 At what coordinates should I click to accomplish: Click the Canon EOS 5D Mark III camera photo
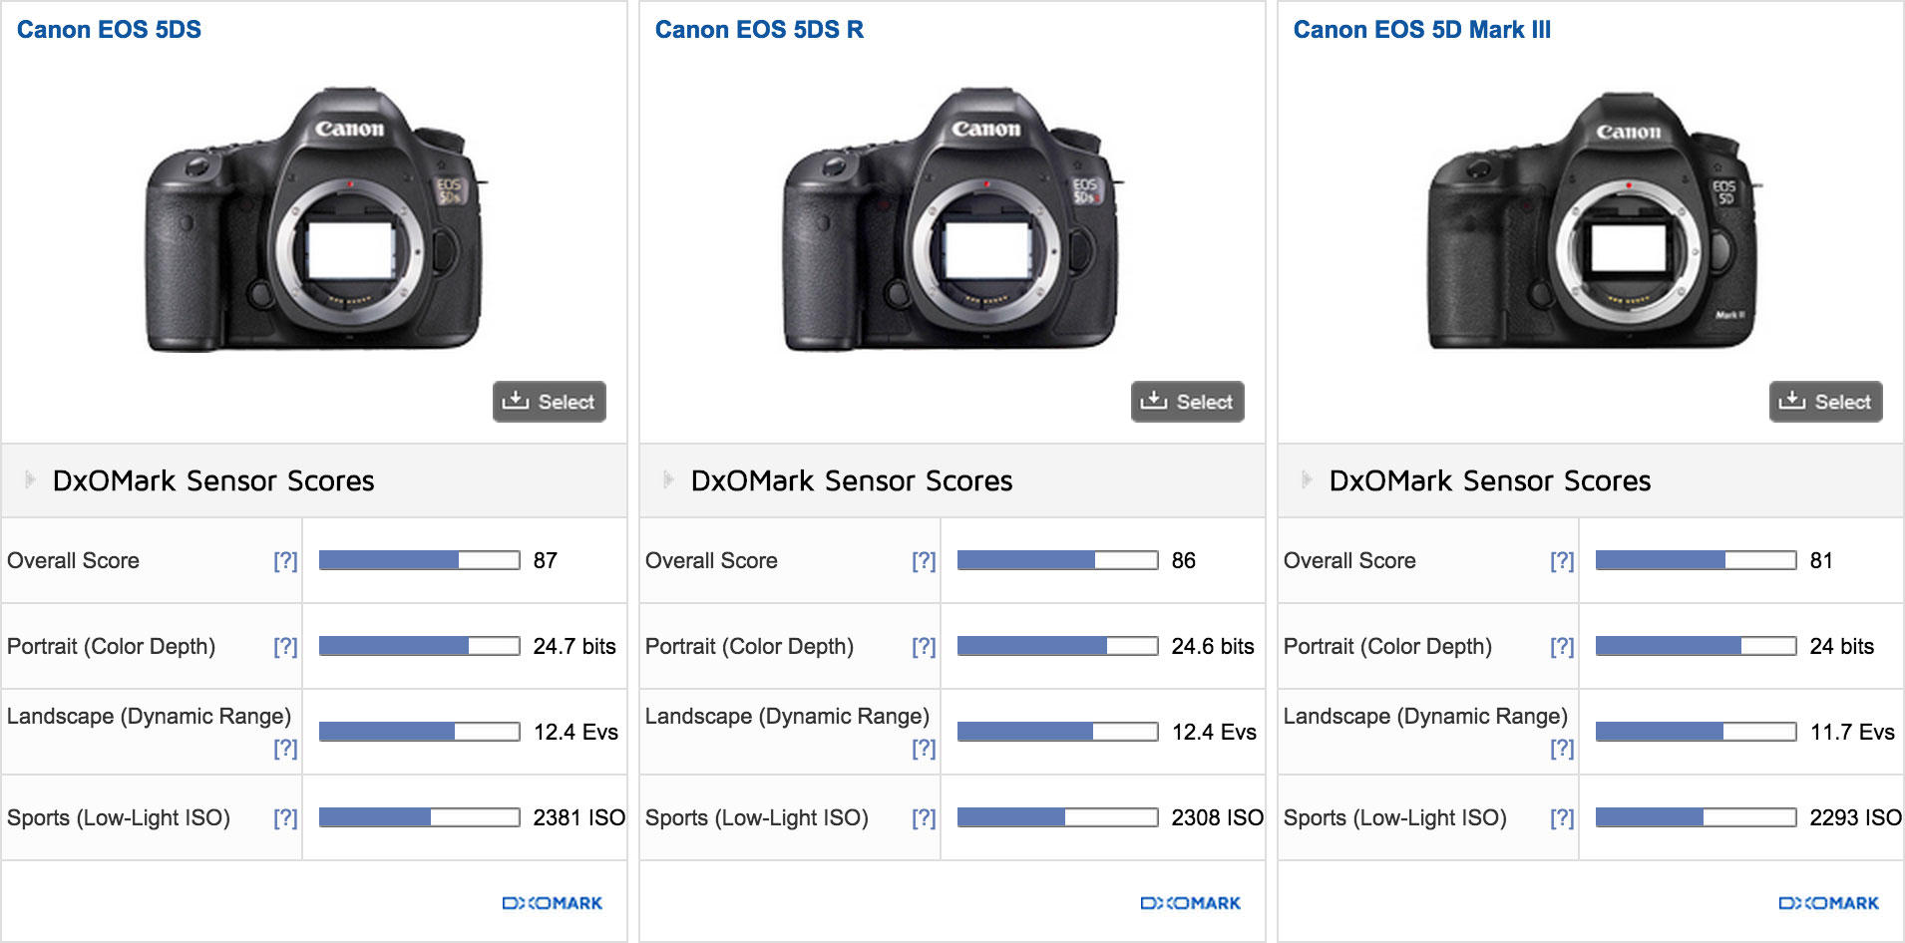coord(1594,221)
